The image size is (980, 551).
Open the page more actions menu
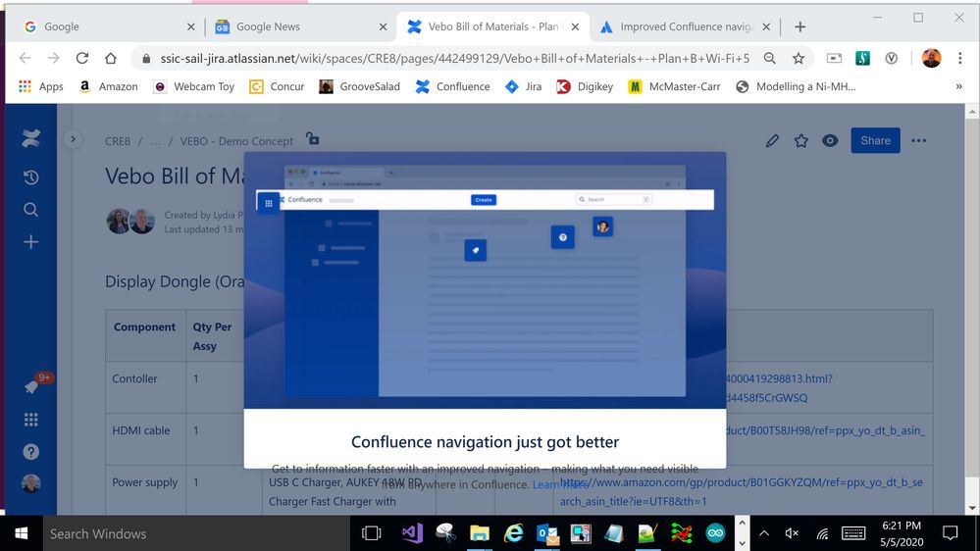(x=919, y=140)
